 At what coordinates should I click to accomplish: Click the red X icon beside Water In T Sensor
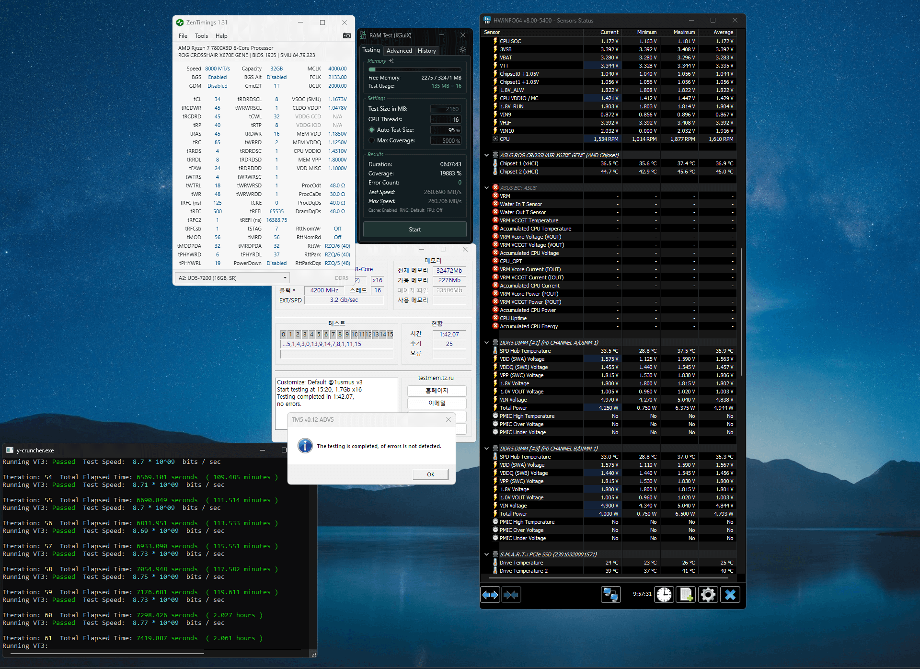(495, 204)
